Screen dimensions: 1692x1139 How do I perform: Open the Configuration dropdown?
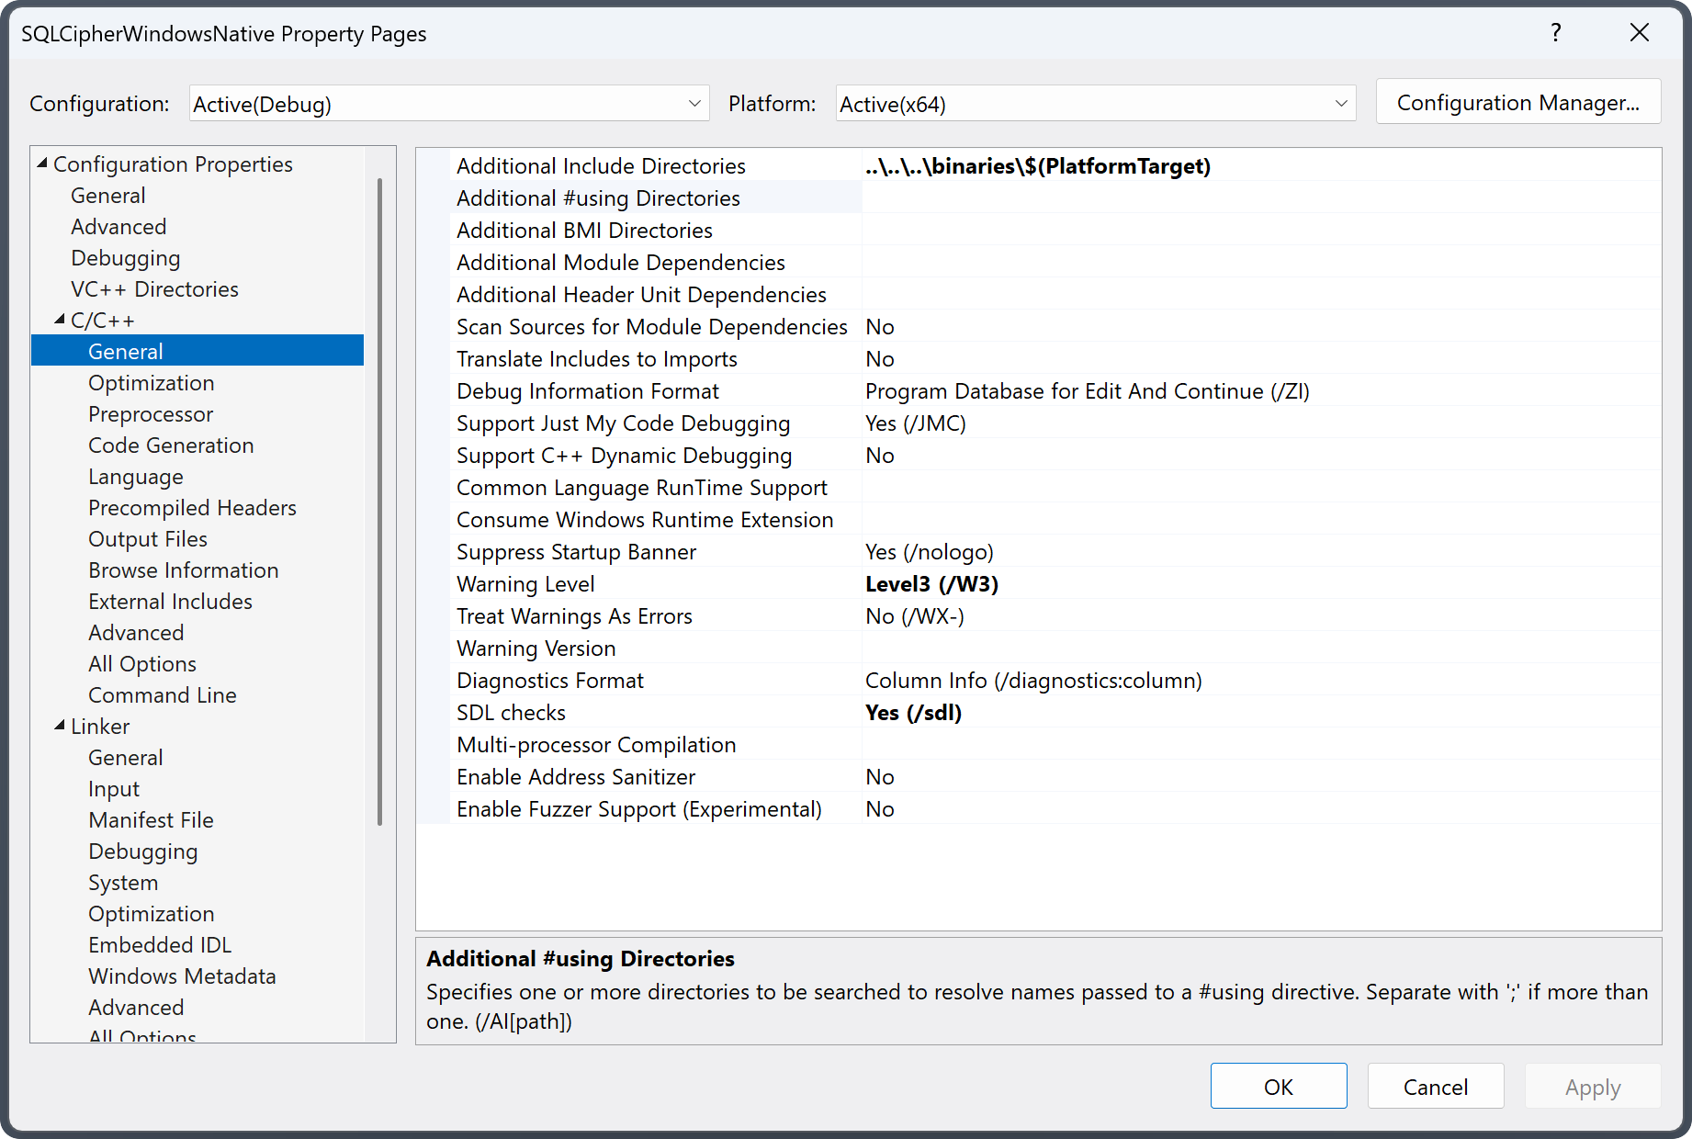click(x=449, y=104)
